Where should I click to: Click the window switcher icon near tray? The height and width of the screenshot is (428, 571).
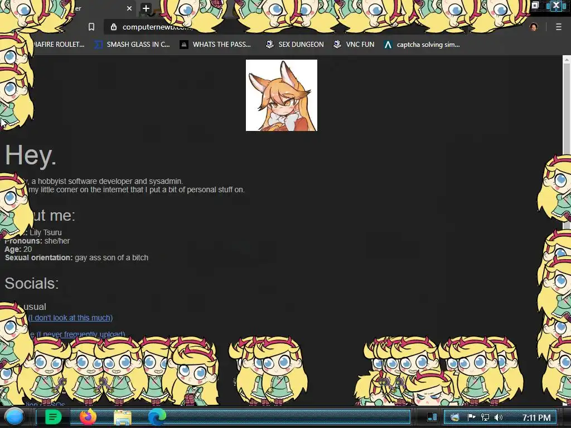click(432, 417)
